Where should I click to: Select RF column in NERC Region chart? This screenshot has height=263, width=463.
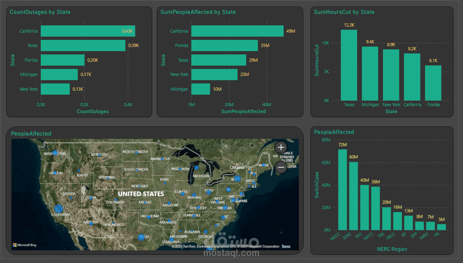(x=409, y=223)
